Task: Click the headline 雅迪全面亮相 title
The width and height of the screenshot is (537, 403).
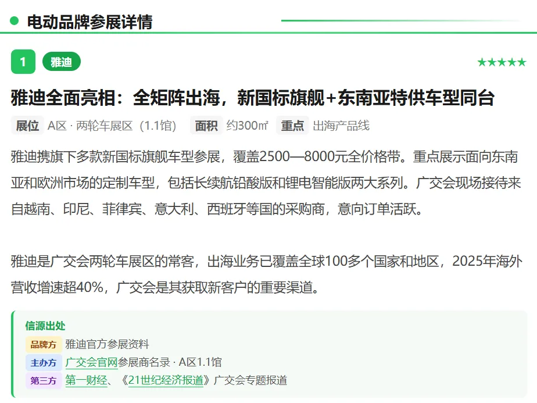Action: [253, 97]
